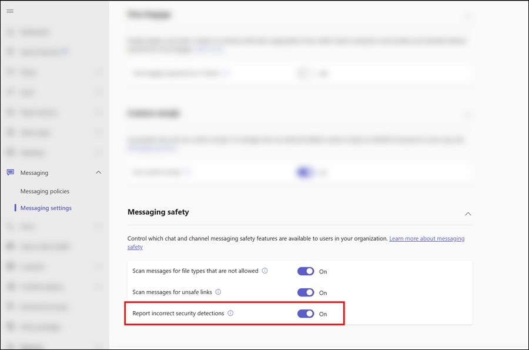Click the Messaging label in the sidebar
The height and width of the screenshot is (350, 529).
tap(34, 173)
